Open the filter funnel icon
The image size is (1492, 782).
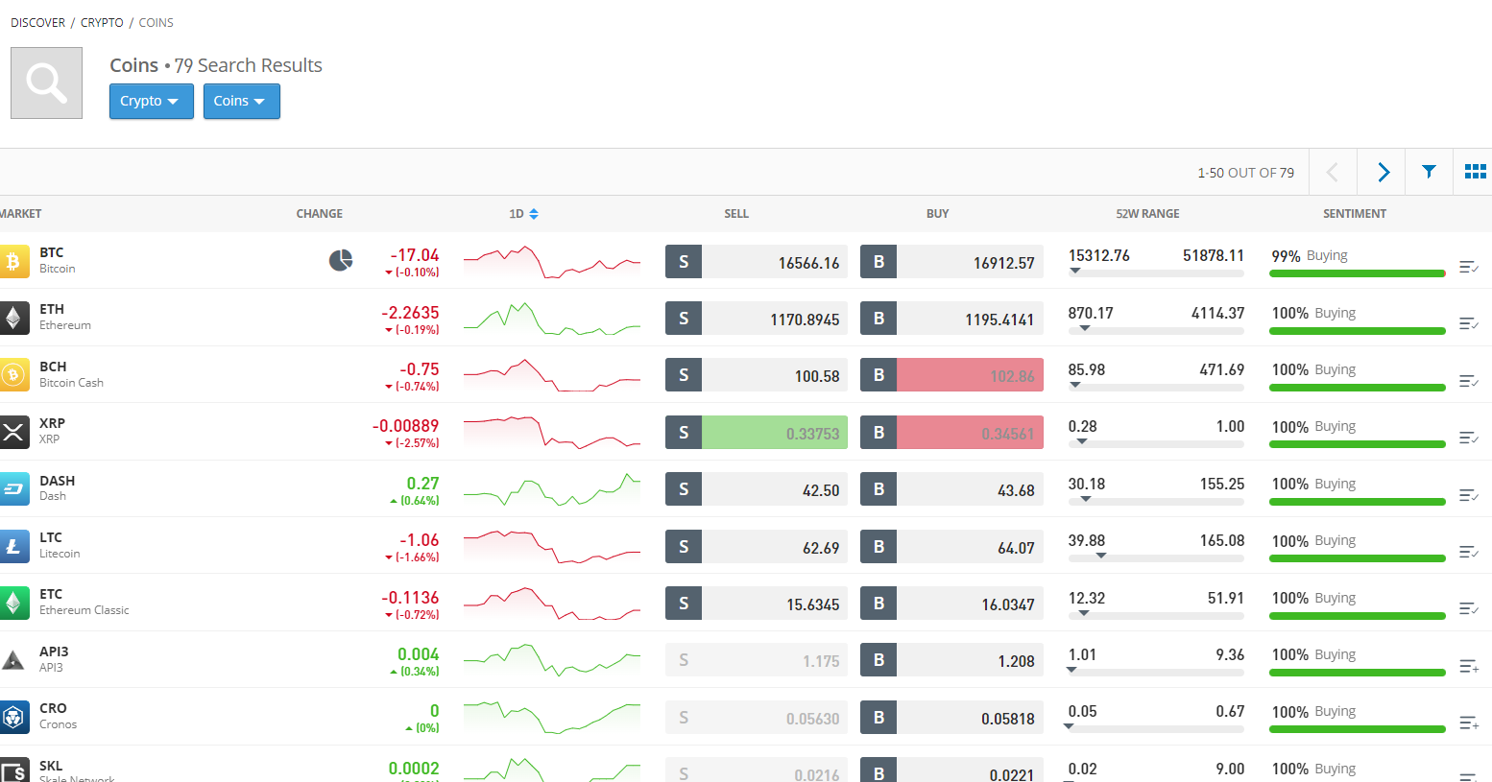pyautogui.click(x=1429, y=172)
